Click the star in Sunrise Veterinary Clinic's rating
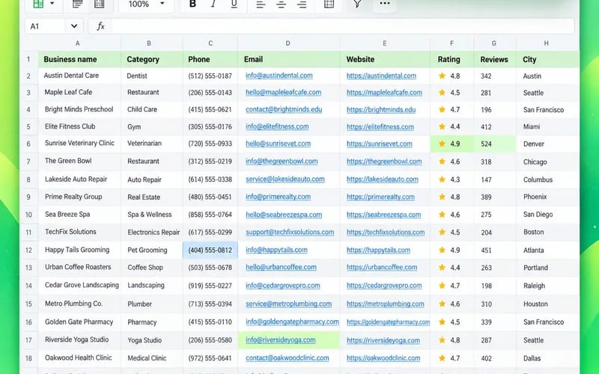 coord(442,144)
